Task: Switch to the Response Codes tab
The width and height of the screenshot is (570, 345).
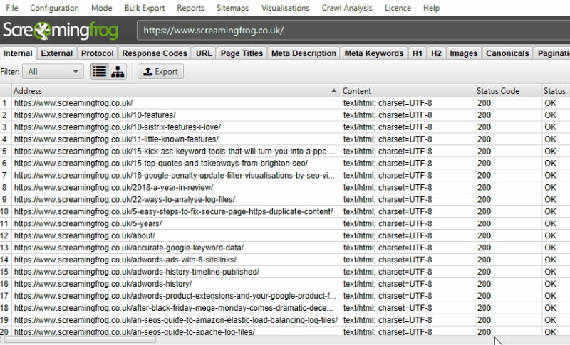Action: [155, 53]
